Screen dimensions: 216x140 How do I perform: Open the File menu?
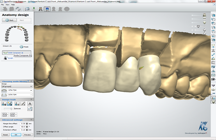[2, 5]
